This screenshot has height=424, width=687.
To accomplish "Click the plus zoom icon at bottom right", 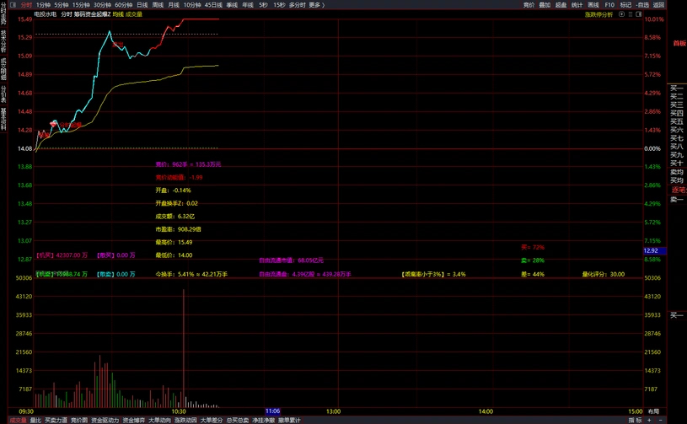I will [649, 420].
